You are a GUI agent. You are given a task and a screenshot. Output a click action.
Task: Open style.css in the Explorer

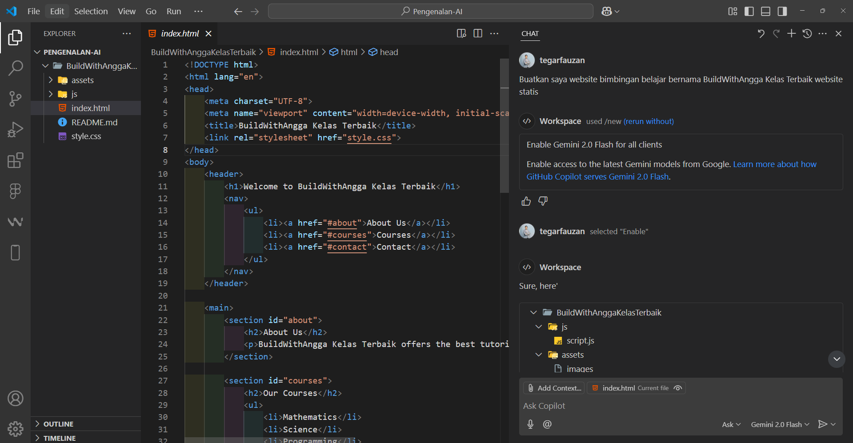86,136
